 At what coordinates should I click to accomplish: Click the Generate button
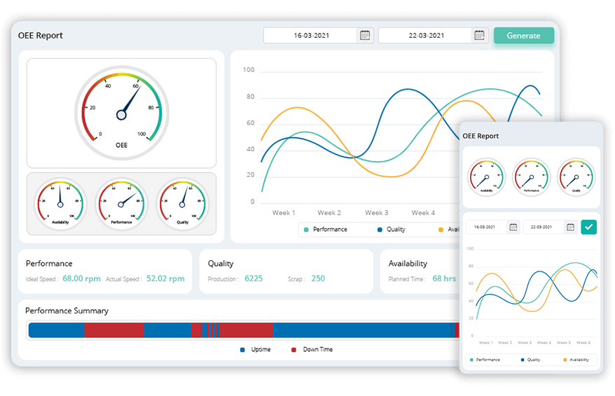[x=523, y=36]
